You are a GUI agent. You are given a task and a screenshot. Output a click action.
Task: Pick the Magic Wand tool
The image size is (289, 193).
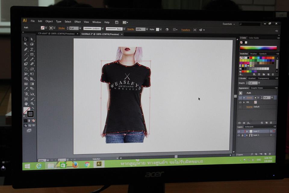tap(26, 44)
